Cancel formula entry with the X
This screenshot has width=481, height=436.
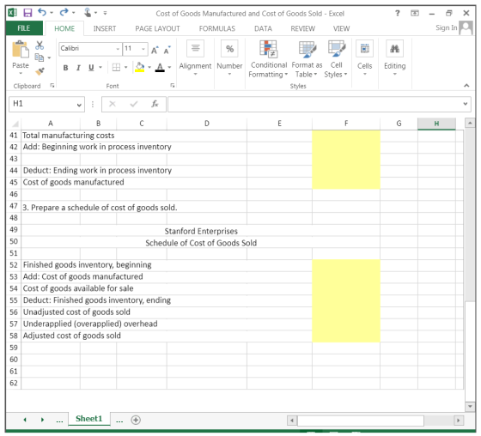pos(113,104)
